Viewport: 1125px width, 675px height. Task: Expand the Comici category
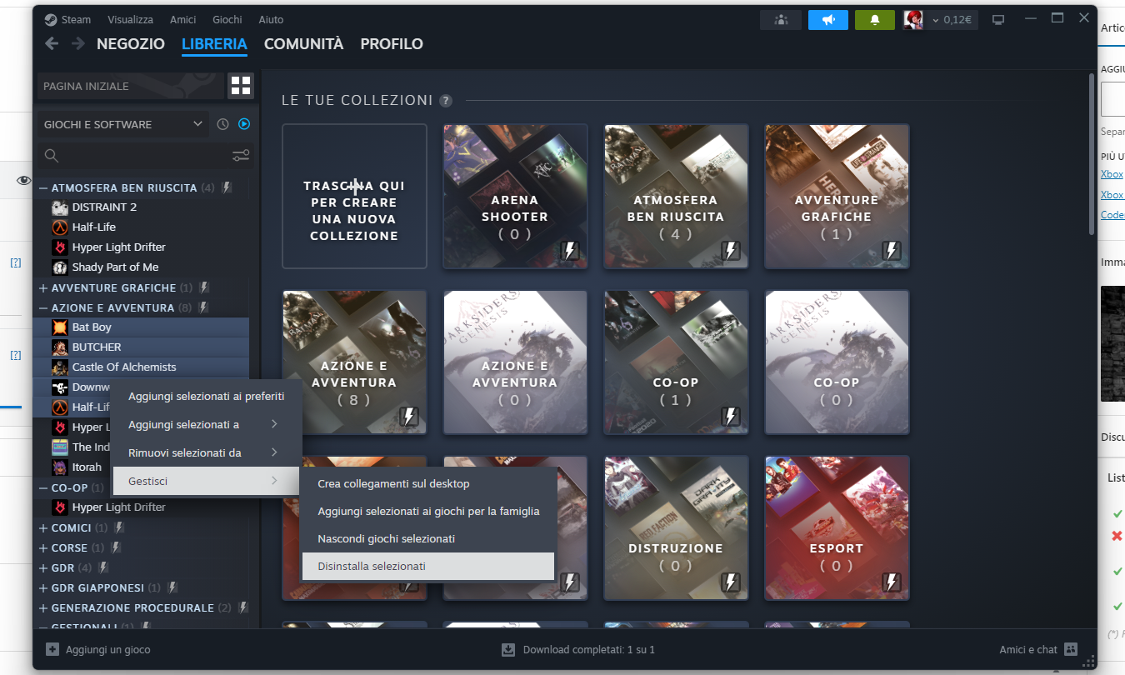[x=43, y=528]
